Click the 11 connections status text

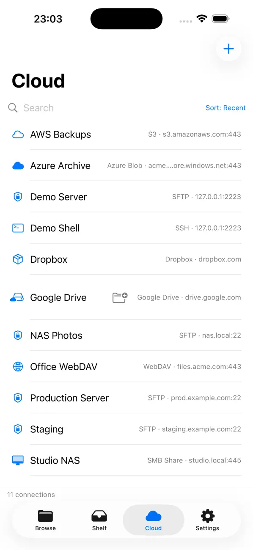(31, 495)
